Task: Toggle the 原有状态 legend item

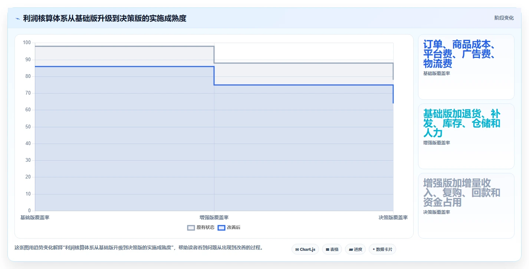Action: (x=201, y=227)
